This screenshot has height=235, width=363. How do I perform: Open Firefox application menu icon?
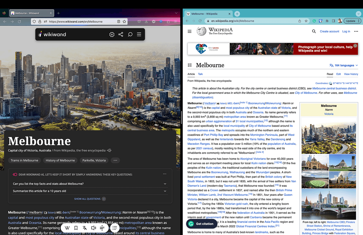(x=176, y=21)
